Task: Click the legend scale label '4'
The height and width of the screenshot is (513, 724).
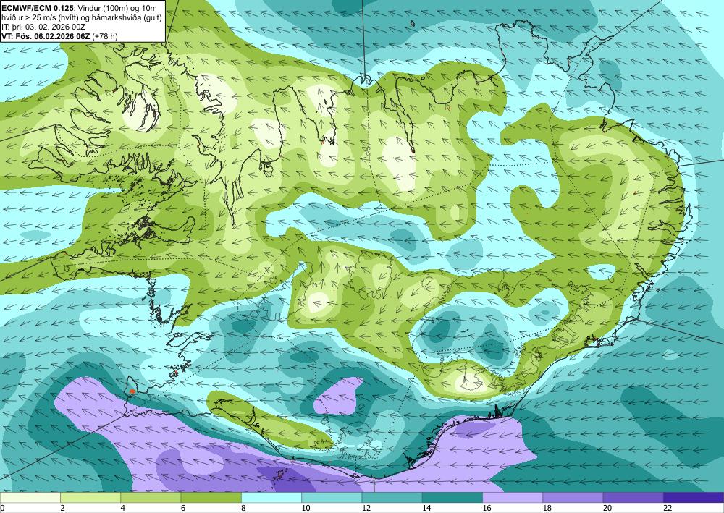Action: [123, 509]
